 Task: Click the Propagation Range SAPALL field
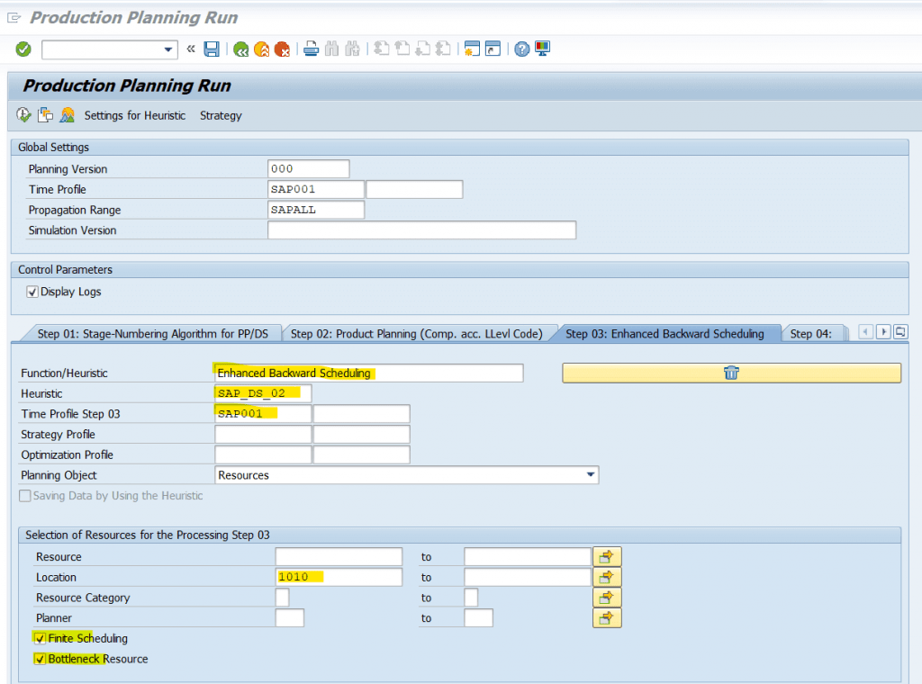[316, 210]
